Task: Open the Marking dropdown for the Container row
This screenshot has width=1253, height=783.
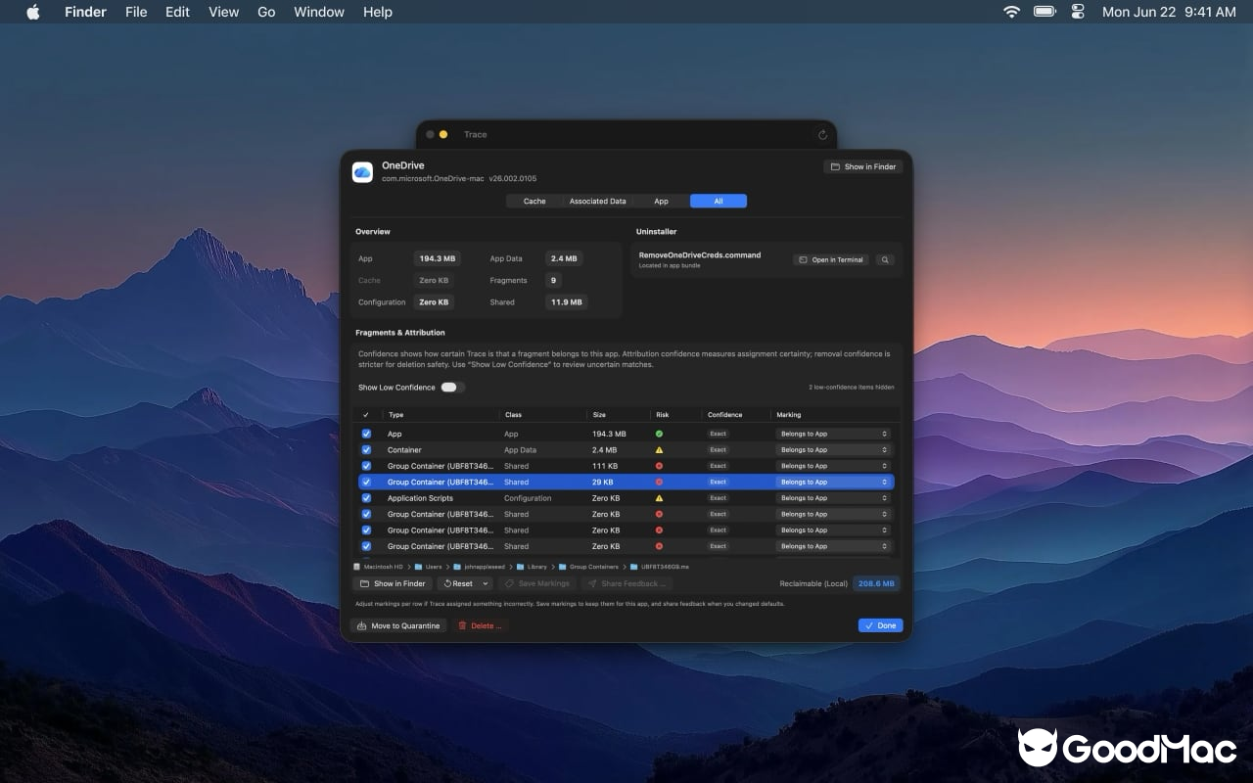Action: (x=833, y=450)
